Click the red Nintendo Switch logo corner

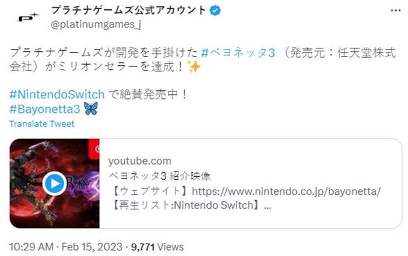[94, 149]
